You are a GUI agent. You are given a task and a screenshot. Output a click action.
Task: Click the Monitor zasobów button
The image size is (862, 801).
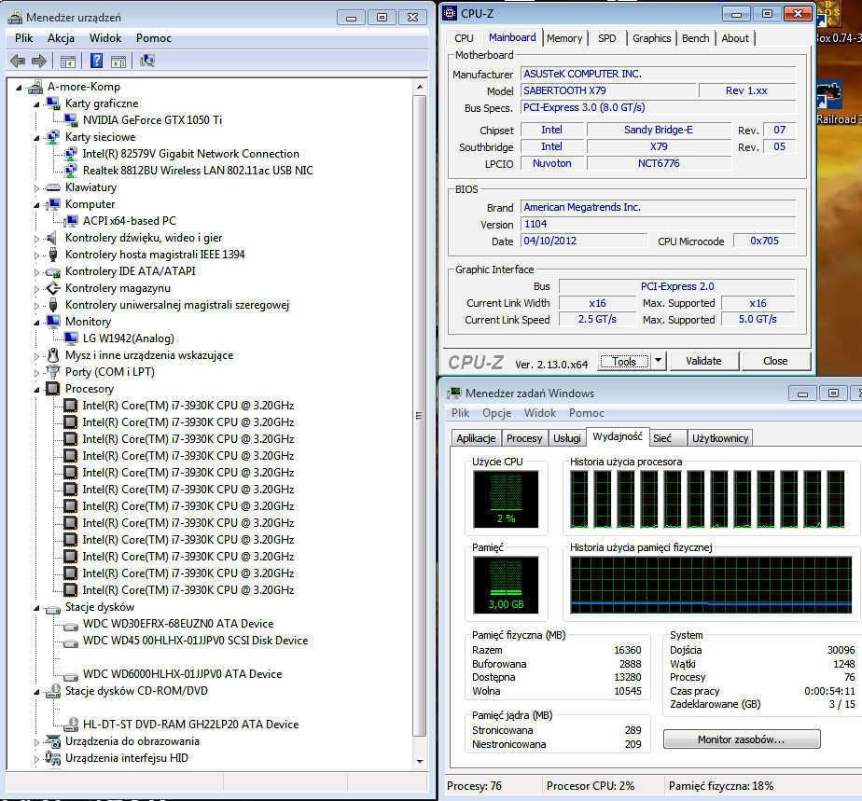coord(741,739)
